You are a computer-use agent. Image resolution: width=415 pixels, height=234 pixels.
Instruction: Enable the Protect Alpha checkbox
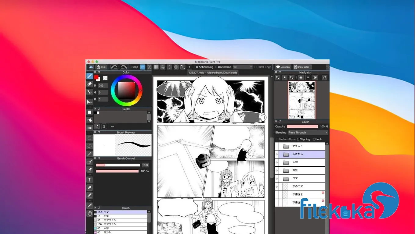tap(277, 139)
